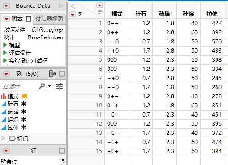The height and width of the screenshot is (165, 228).
Task: Click the continuous icon of 拉伸
Action: click(x=4, y=128)
